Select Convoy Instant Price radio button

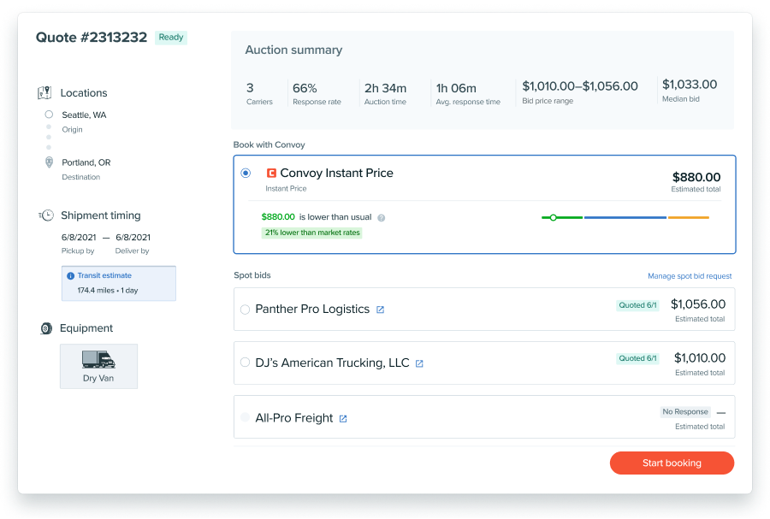(246, 173)
